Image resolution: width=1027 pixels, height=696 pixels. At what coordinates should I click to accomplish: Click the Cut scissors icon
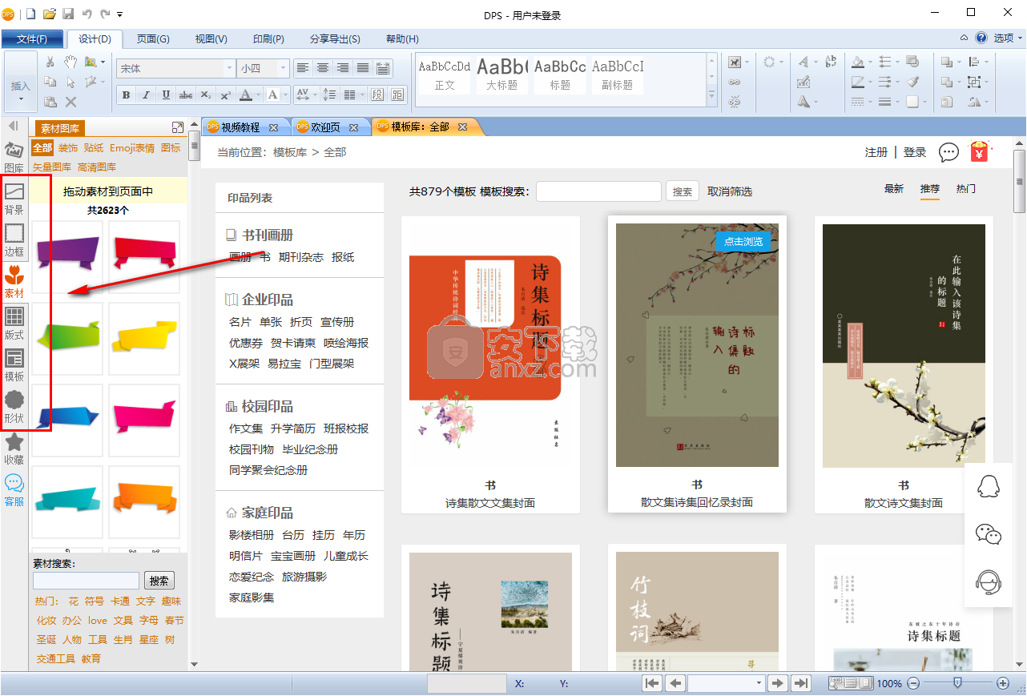coord(50,62)
